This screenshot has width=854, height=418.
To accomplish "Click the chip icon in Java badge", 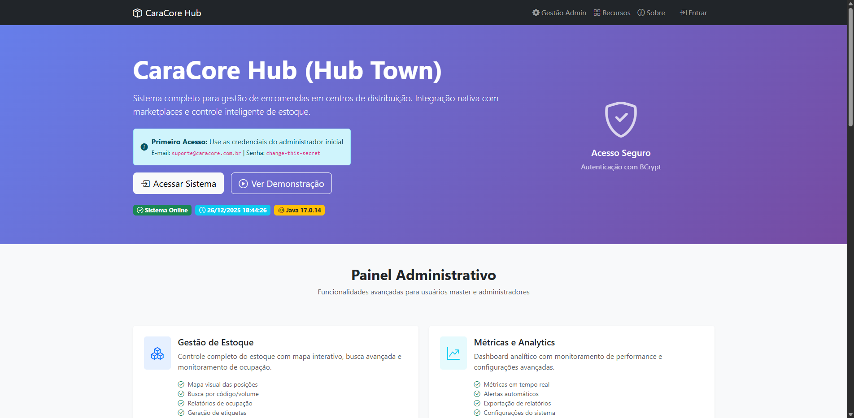I will coord(281,210).
